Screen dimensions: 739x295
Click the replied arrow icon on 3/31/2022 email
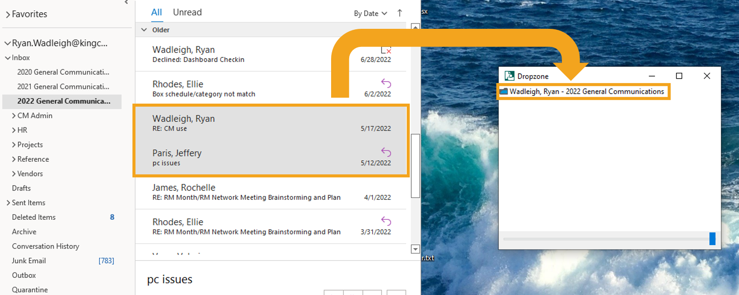click(386, 221)
